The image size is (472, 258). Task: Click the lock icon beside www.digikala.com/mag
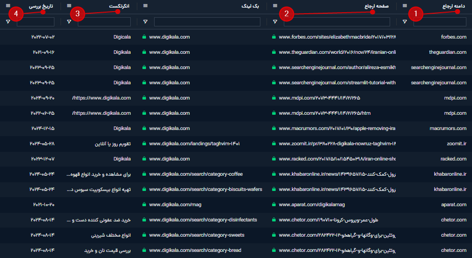coord(144,205)
